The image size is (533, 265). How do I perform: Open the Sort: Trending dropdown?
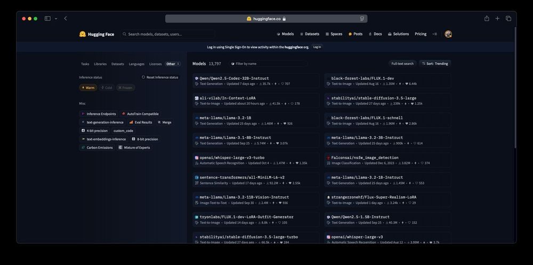click(435, 64)
